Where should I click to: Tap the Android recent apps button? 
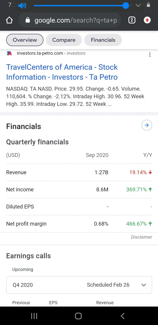[x=34, y=316]
